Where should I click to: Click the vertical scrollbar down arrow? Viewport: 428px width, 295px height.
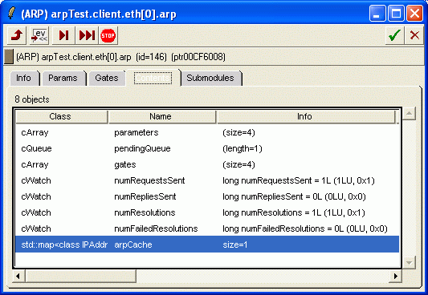[x=409, y=263]
